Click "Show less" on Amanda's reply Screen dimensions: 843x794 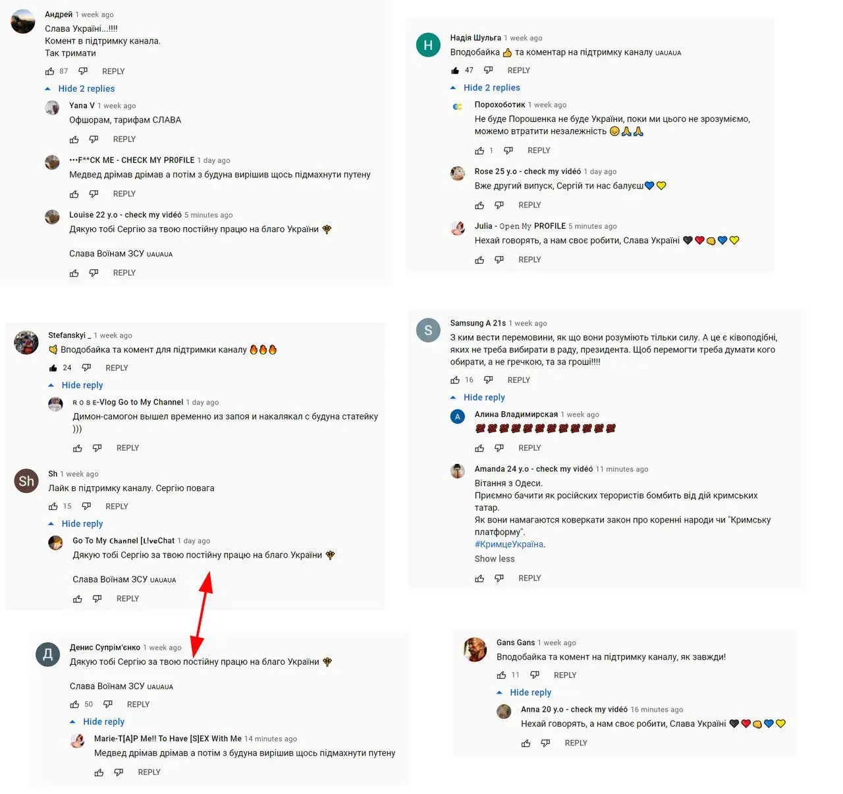pyautogui.click(x=495, y=559)
